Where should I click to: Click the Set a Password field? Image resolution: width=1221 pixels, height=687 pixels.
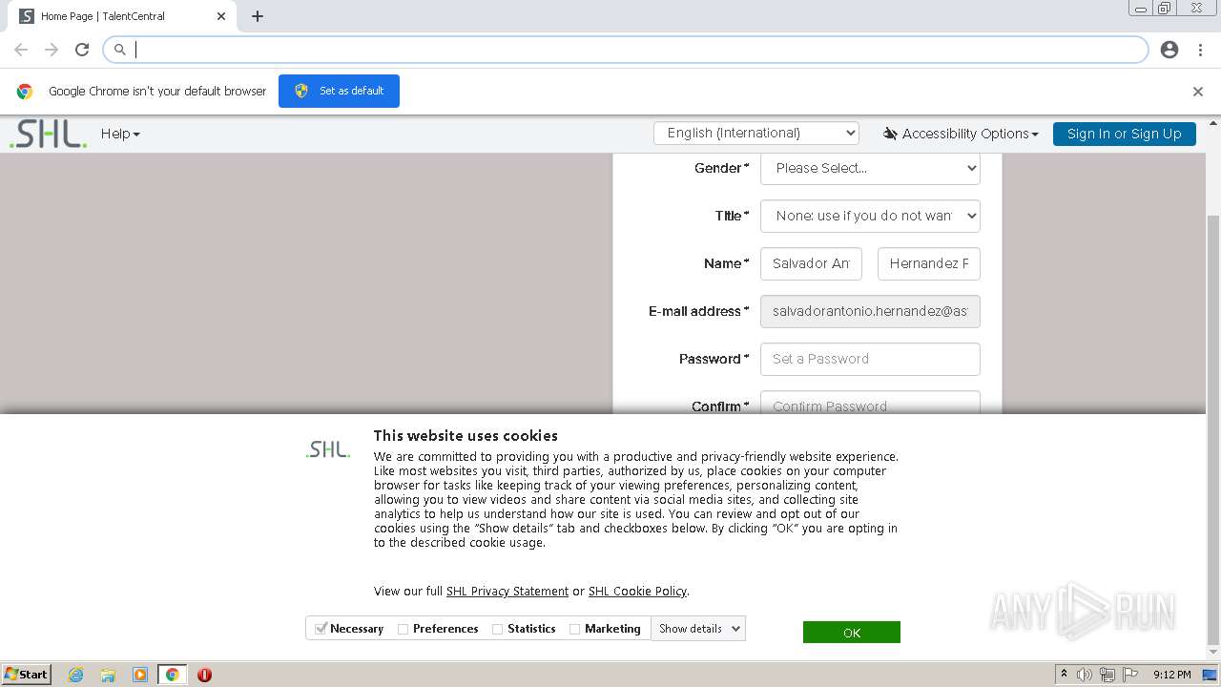(x=870, y=359)
